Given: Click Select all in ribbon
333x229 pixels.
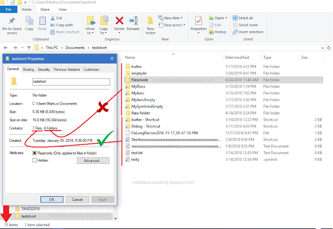Looking at the screenshot, I should [x=243, y=18].
